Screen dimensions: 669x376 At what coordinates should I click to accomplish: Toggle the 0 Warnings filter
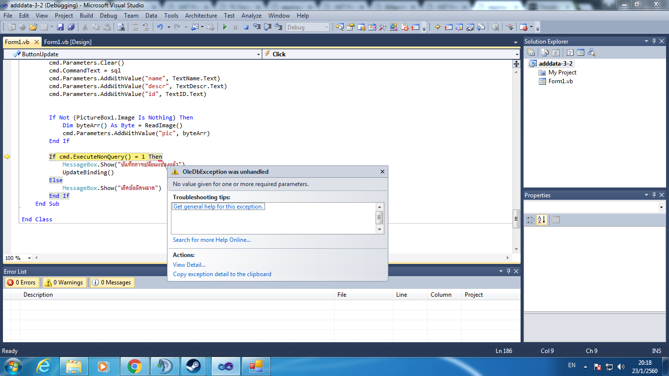(x=64, y=282)
